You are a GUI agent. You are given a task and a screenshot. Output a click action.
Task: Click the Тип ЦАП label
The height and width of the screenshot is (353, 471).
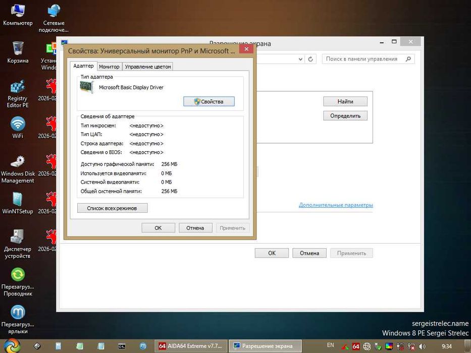pyautogui.click(x=91, y=134)
